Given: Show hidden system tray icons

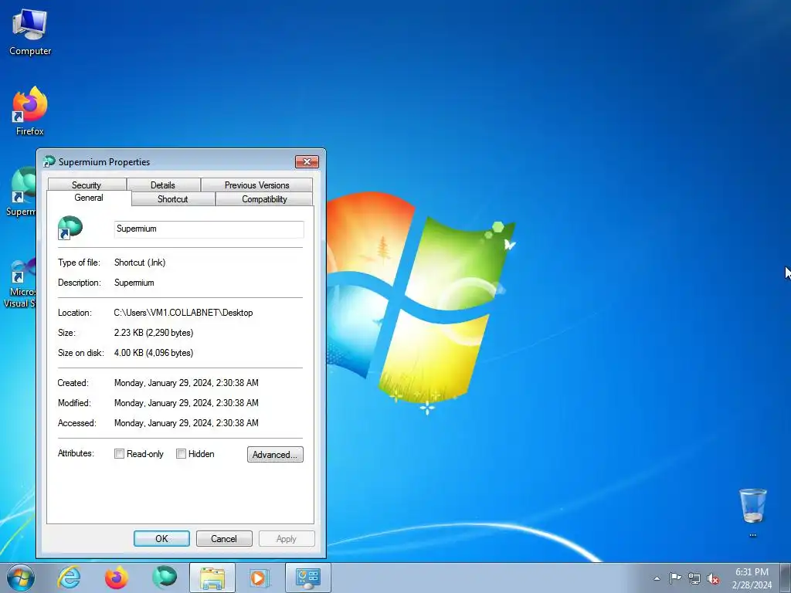Looking at the screenshot, I should 657,578.
